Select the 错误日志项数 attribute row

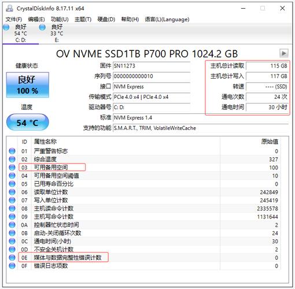144,266
